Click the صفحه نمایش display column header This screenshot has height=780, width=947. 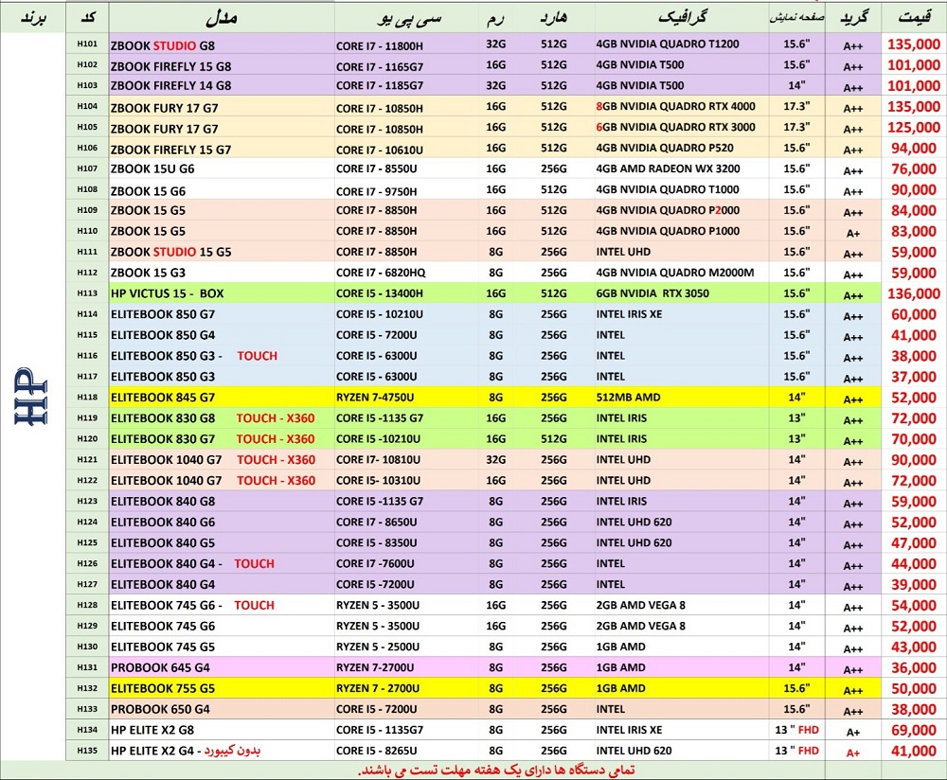[x=796, y=17]
